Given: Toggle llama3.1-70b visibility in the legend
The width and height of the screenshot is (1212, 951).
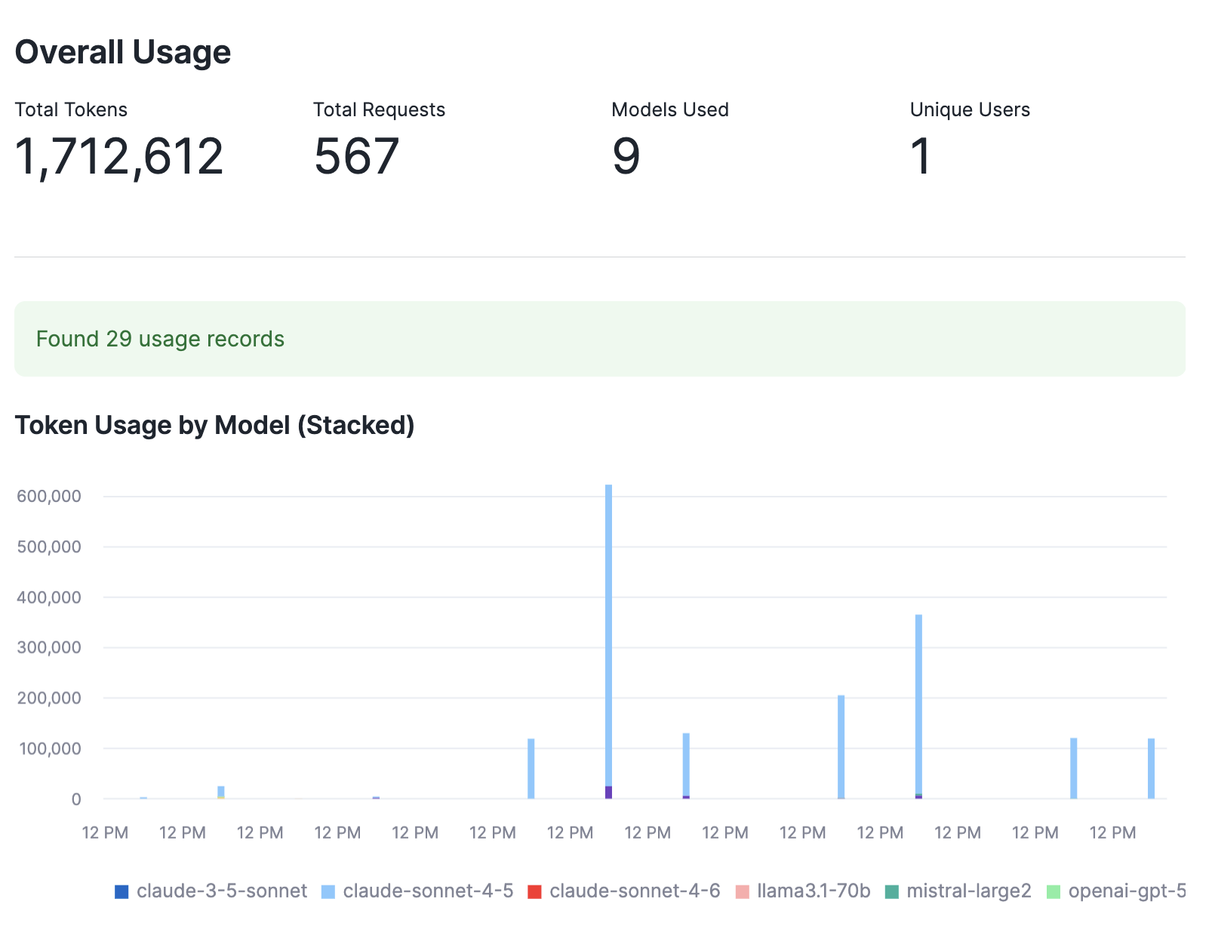Looking at the screenshot, I should pyautogui.click(x=743, y=891).
